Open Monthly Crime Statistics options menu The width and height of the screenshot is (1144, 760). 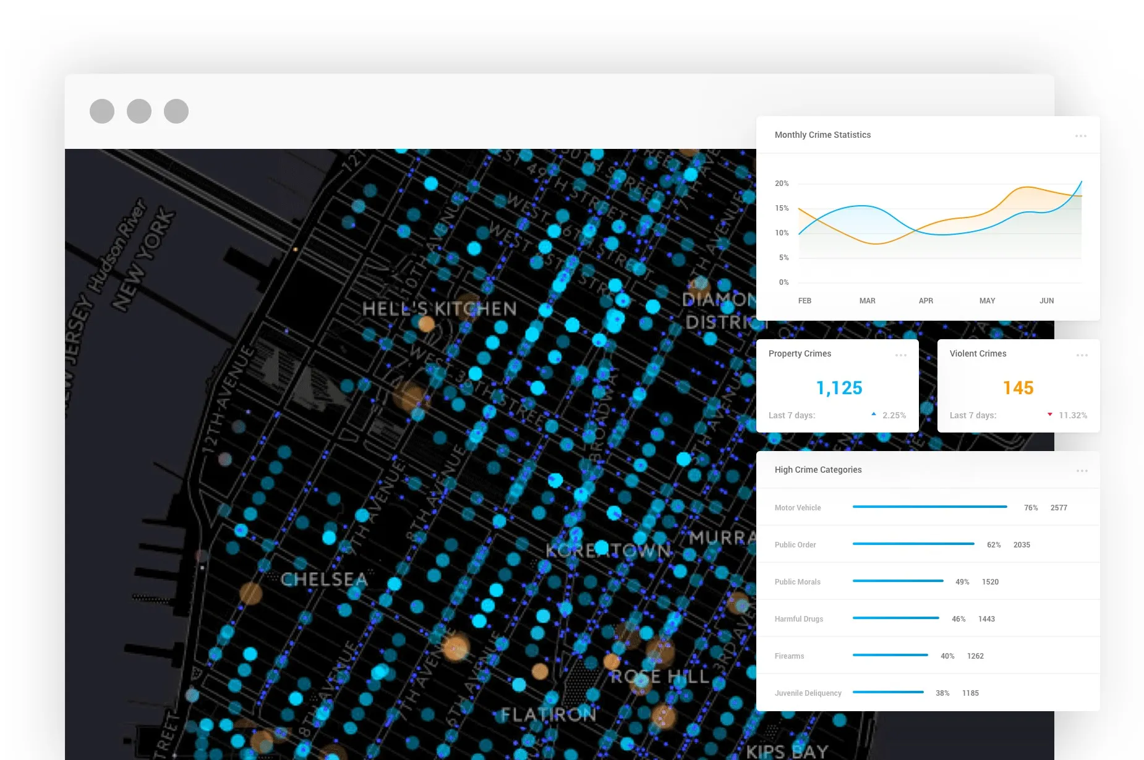pos(1080,136)
